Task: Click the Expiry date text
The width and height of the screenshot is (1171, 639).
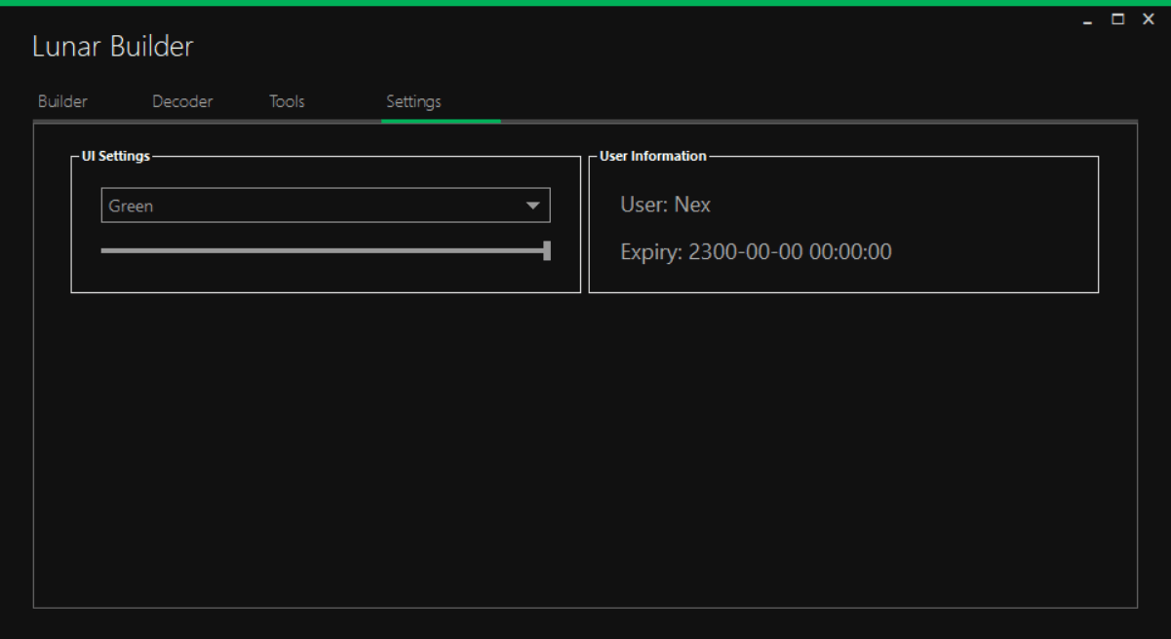Action: (756, 252)
